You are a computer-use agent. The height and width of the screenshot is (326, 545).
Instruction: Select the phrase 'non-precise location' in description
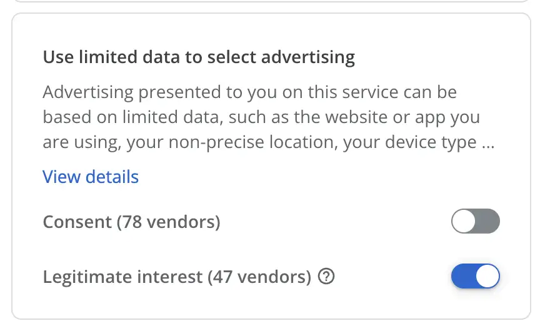[x=253, y=142]
